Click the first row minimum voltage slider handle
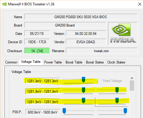Viewport: 143px width, 118px height. (x=84, y=80)
